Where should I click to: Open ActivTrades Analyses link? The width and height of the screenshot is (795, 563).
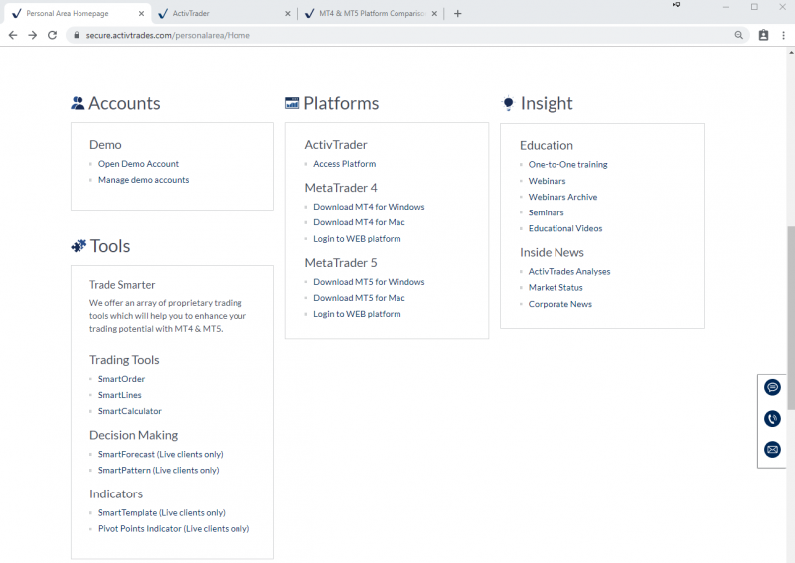569,272
